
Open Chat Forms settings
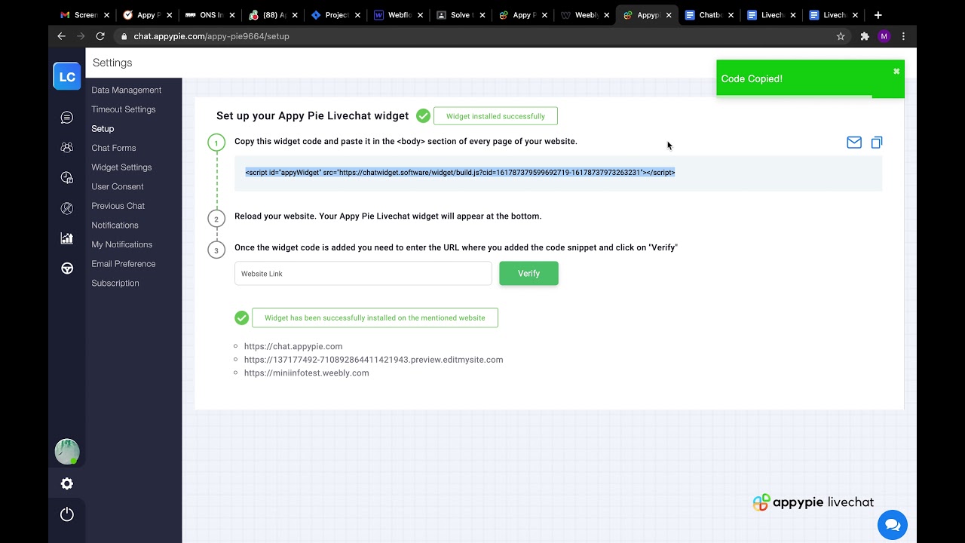pos(114,148)
